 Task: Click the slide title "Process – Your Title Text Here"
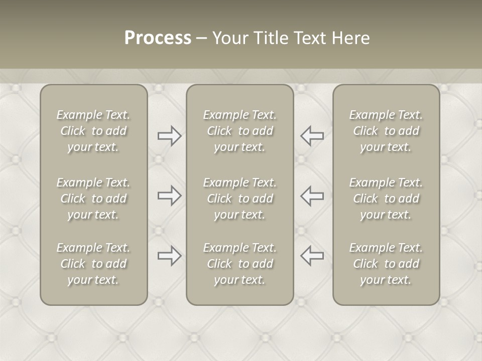(x=247, y=38)
